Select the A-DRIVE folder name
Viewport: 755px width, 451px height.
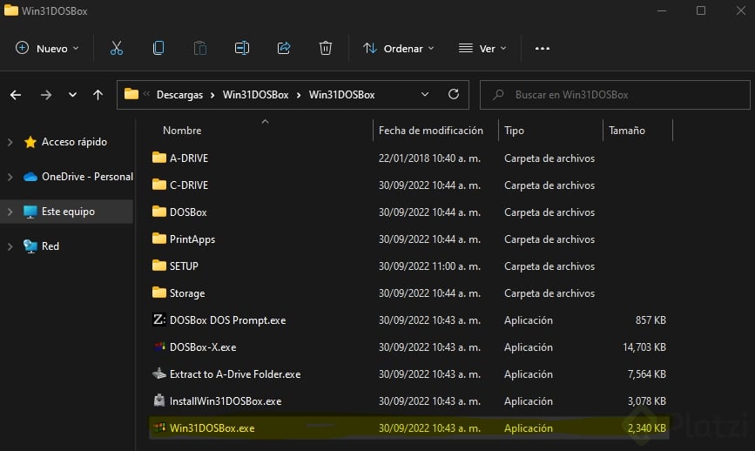tap(189, 158)
